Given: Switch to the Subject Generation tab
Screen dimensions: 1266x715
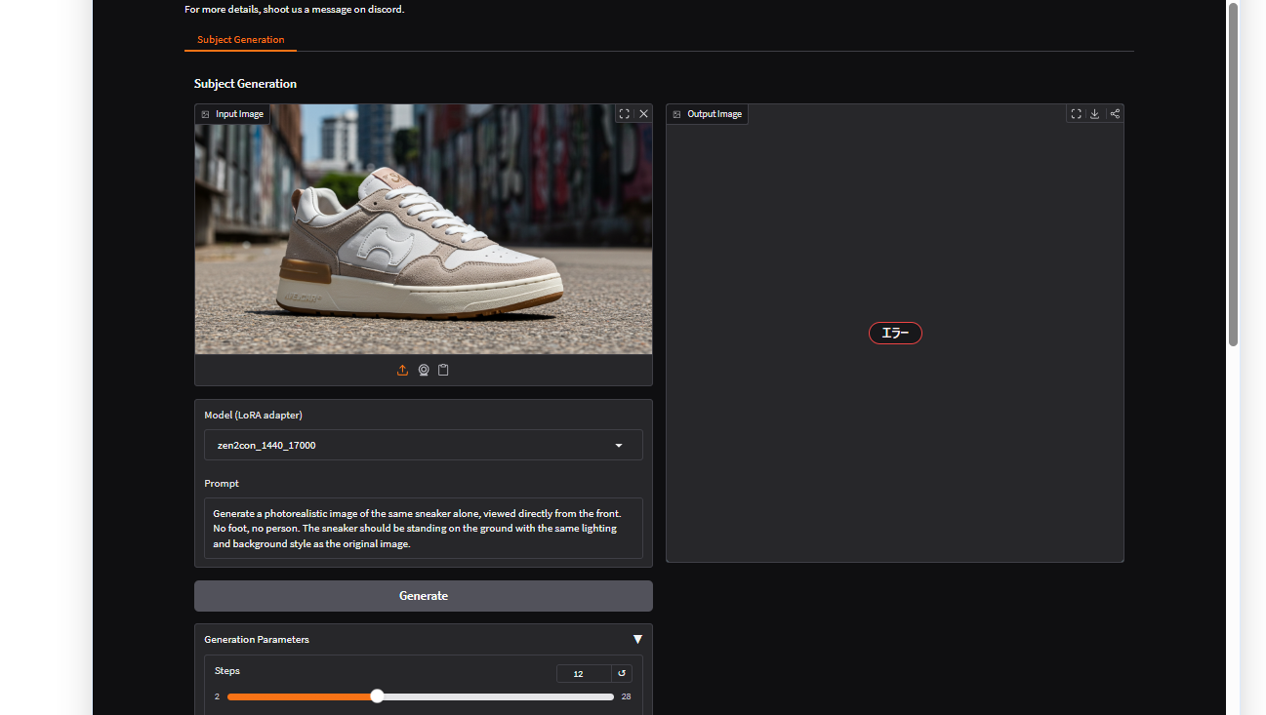Looking at the screenshot, I should coord(240,40).
